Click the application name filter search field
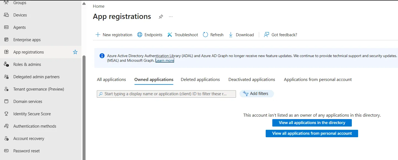Viewport: 398px width, 160px height. (166, 94)
